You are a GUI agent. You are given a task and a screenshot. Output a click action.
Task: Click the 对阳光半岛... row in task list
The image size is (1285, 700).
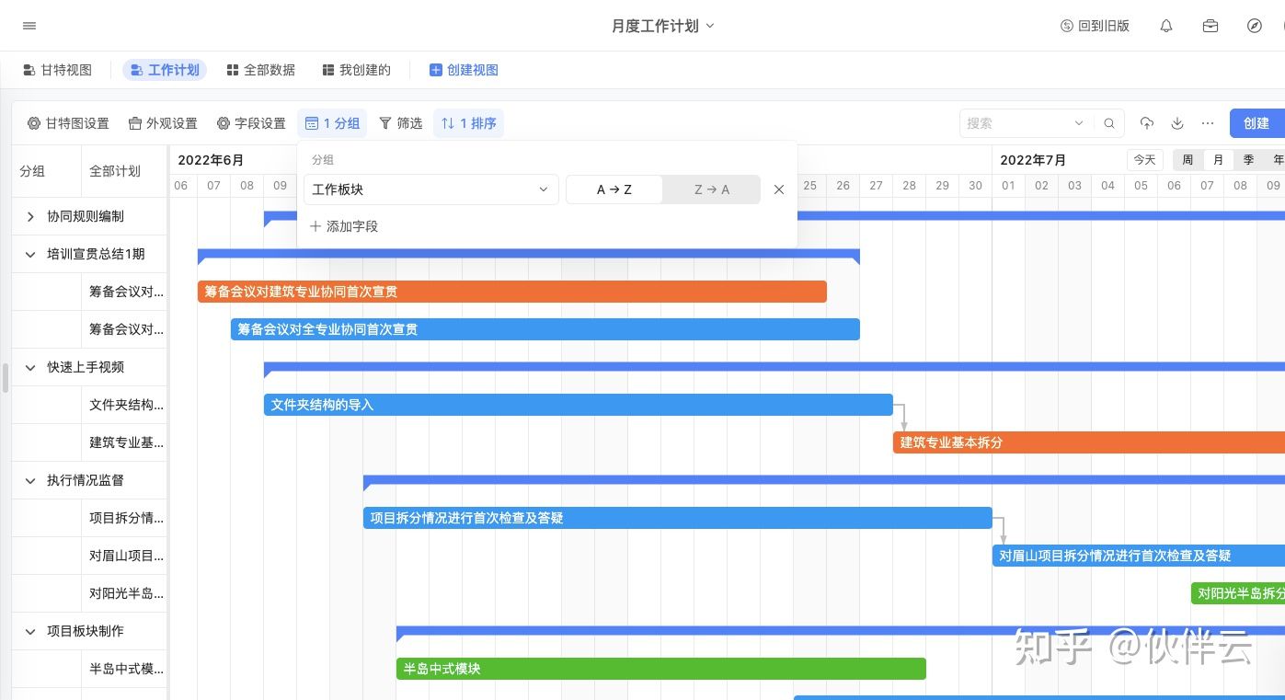pyautogui.click(x=89, y=593)
